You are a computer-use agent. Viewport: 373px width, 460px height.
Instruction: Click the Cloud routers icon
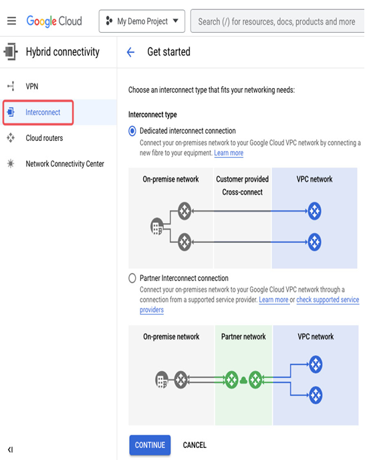point(11,138)
